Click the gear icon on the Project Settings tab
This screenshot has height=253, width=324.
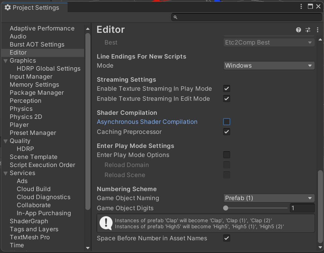8,8
